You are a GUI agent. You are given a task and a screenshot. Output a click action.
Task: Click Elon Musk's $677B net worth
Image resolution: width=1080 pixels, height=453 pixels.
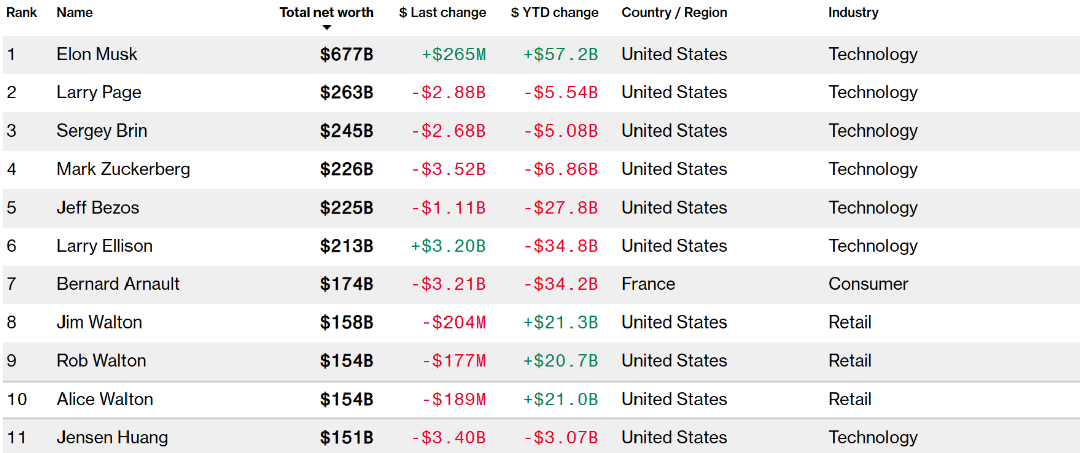click(x=347, y=54)
